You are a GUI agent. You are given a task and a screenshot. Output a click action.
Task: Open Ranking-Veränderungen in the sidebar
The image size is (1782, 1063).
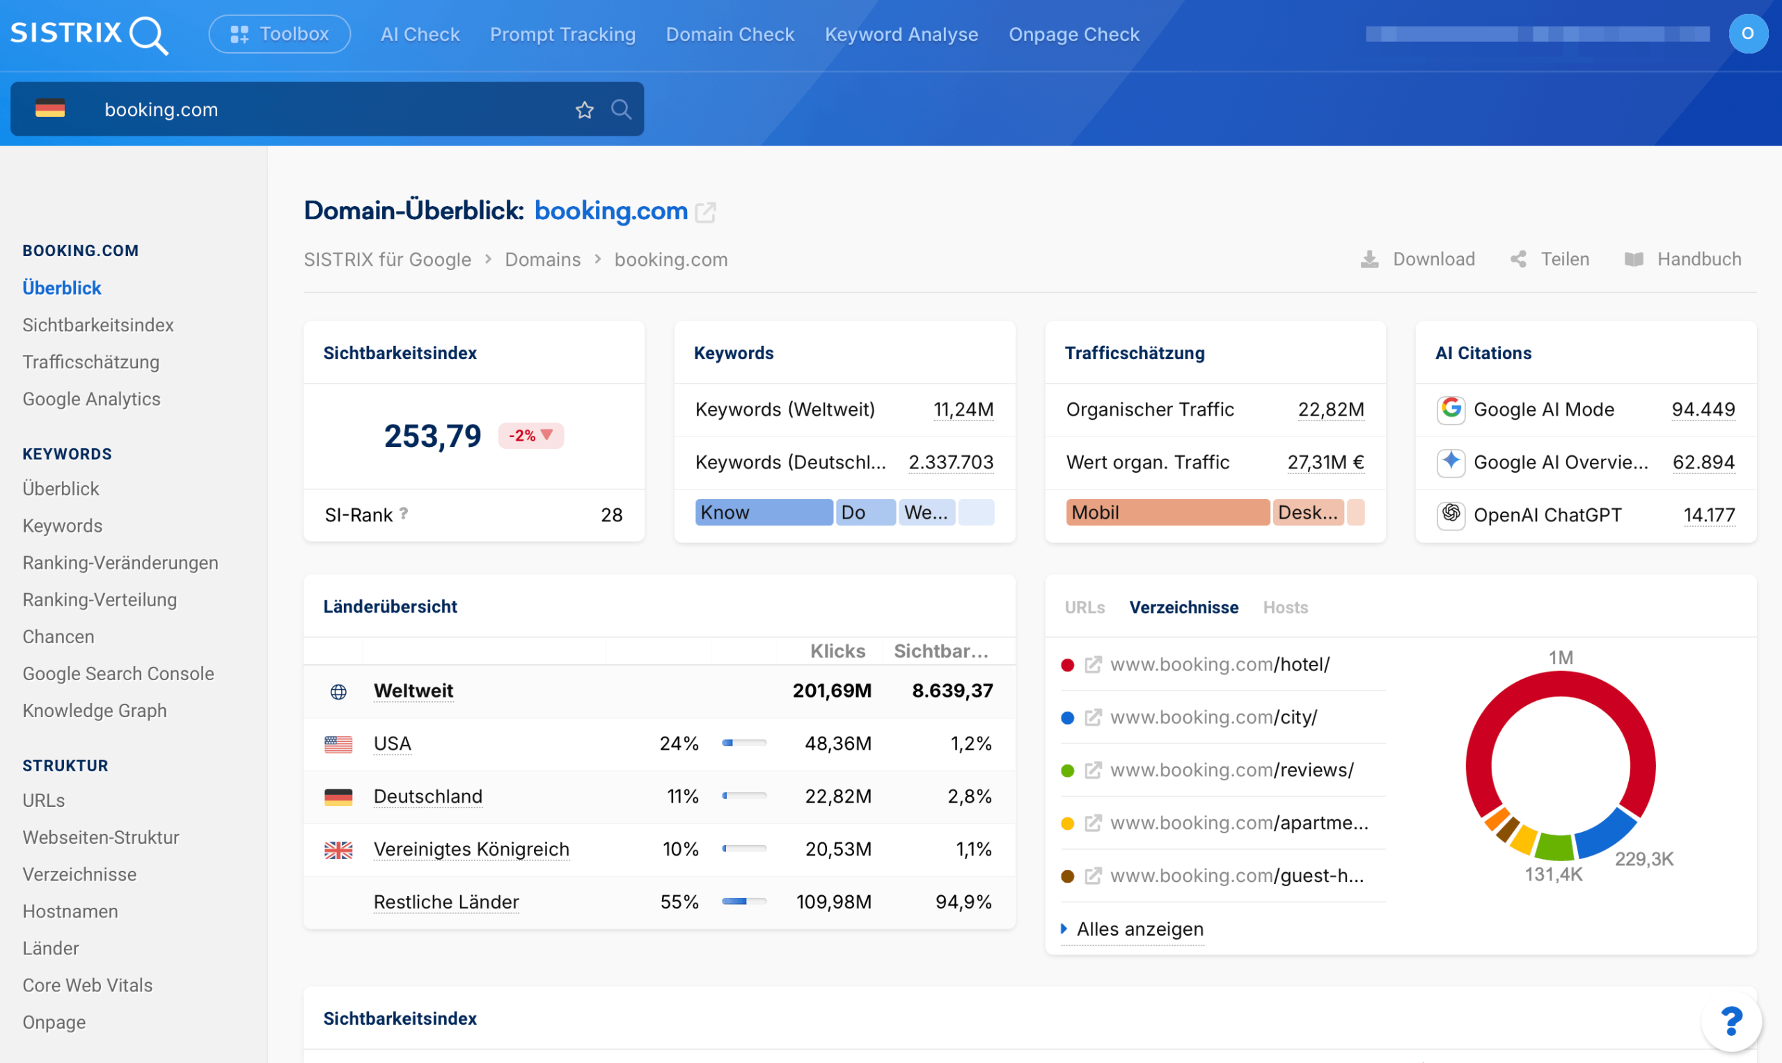coord(120,563)
